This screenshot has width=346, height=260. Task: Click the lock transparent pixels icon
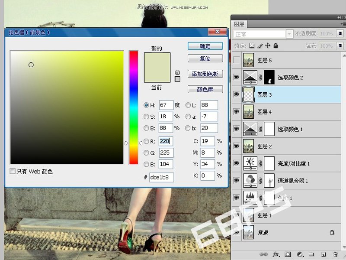point(252,45)
